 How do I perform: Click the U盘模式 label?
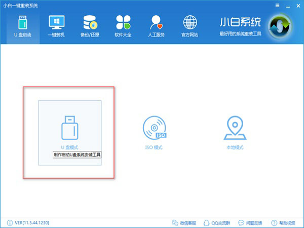point(69,147)
